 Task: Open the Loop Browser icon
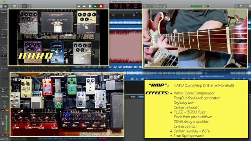pyautogui.click(x=246, y=6)
